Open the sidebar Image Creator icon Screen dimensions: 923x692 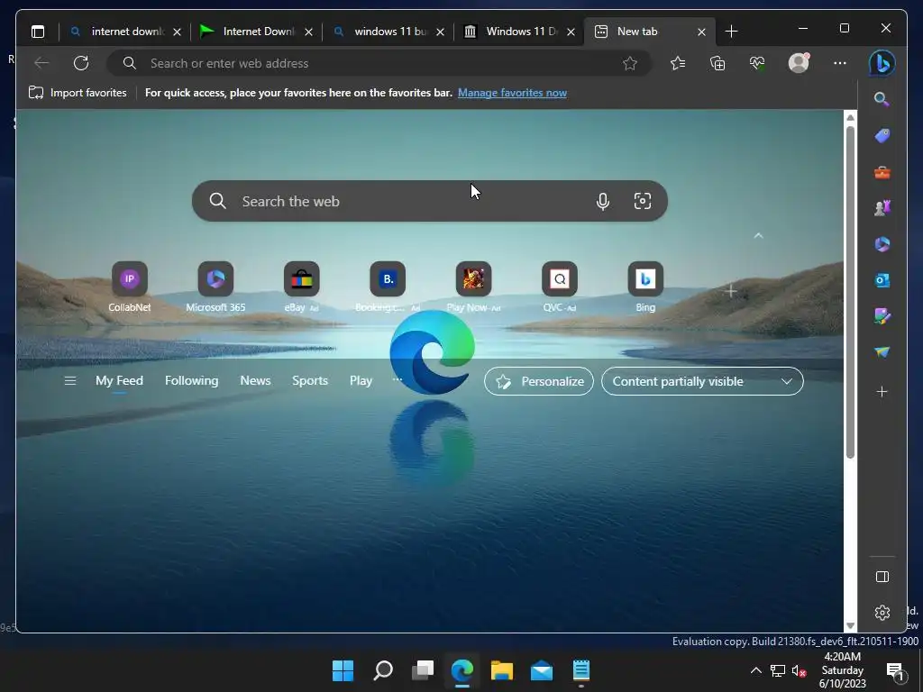[882, 316]
